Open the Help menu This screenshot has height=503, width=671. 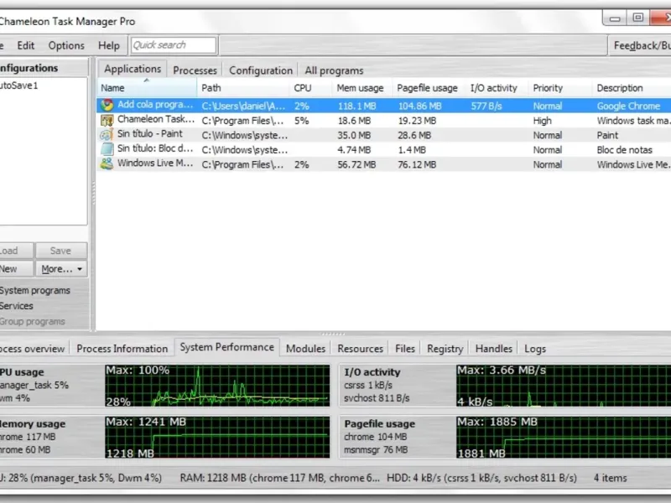pos(109,45)
